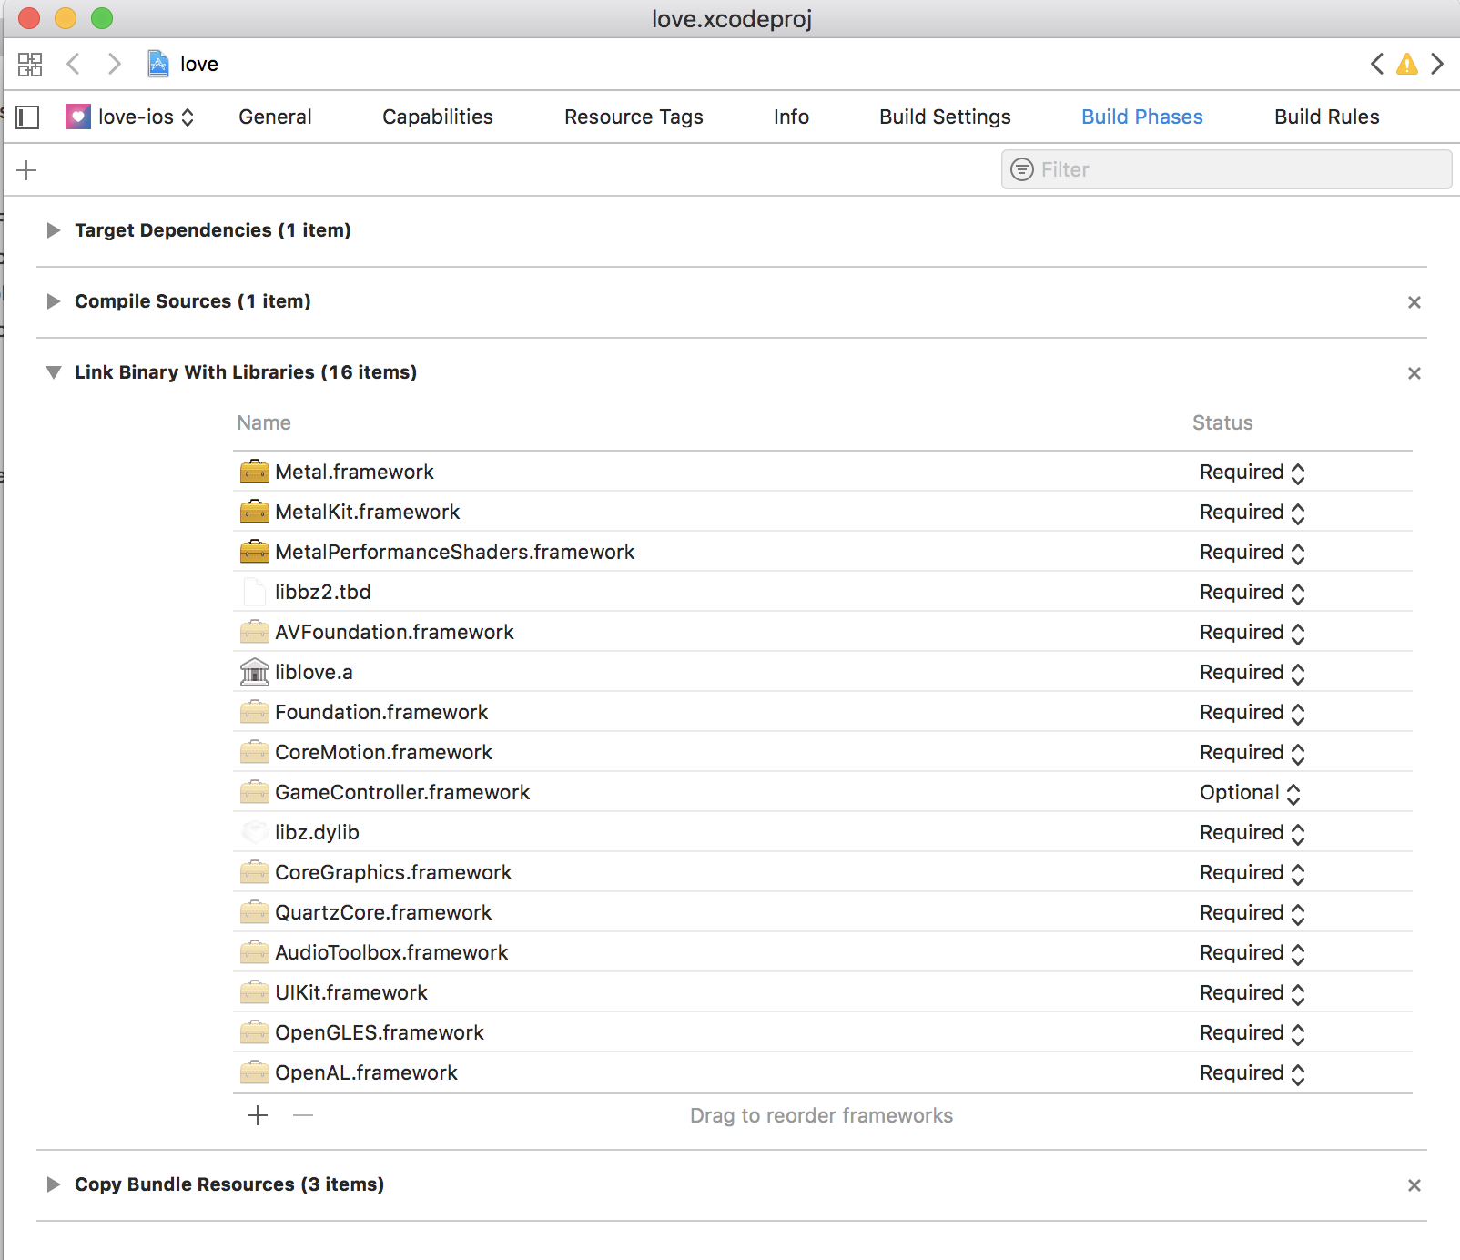Image resolution: width=1460 pixels, height=1260 pixels.
Task: Select the libz.dylib icon
Action: (255, 832)
